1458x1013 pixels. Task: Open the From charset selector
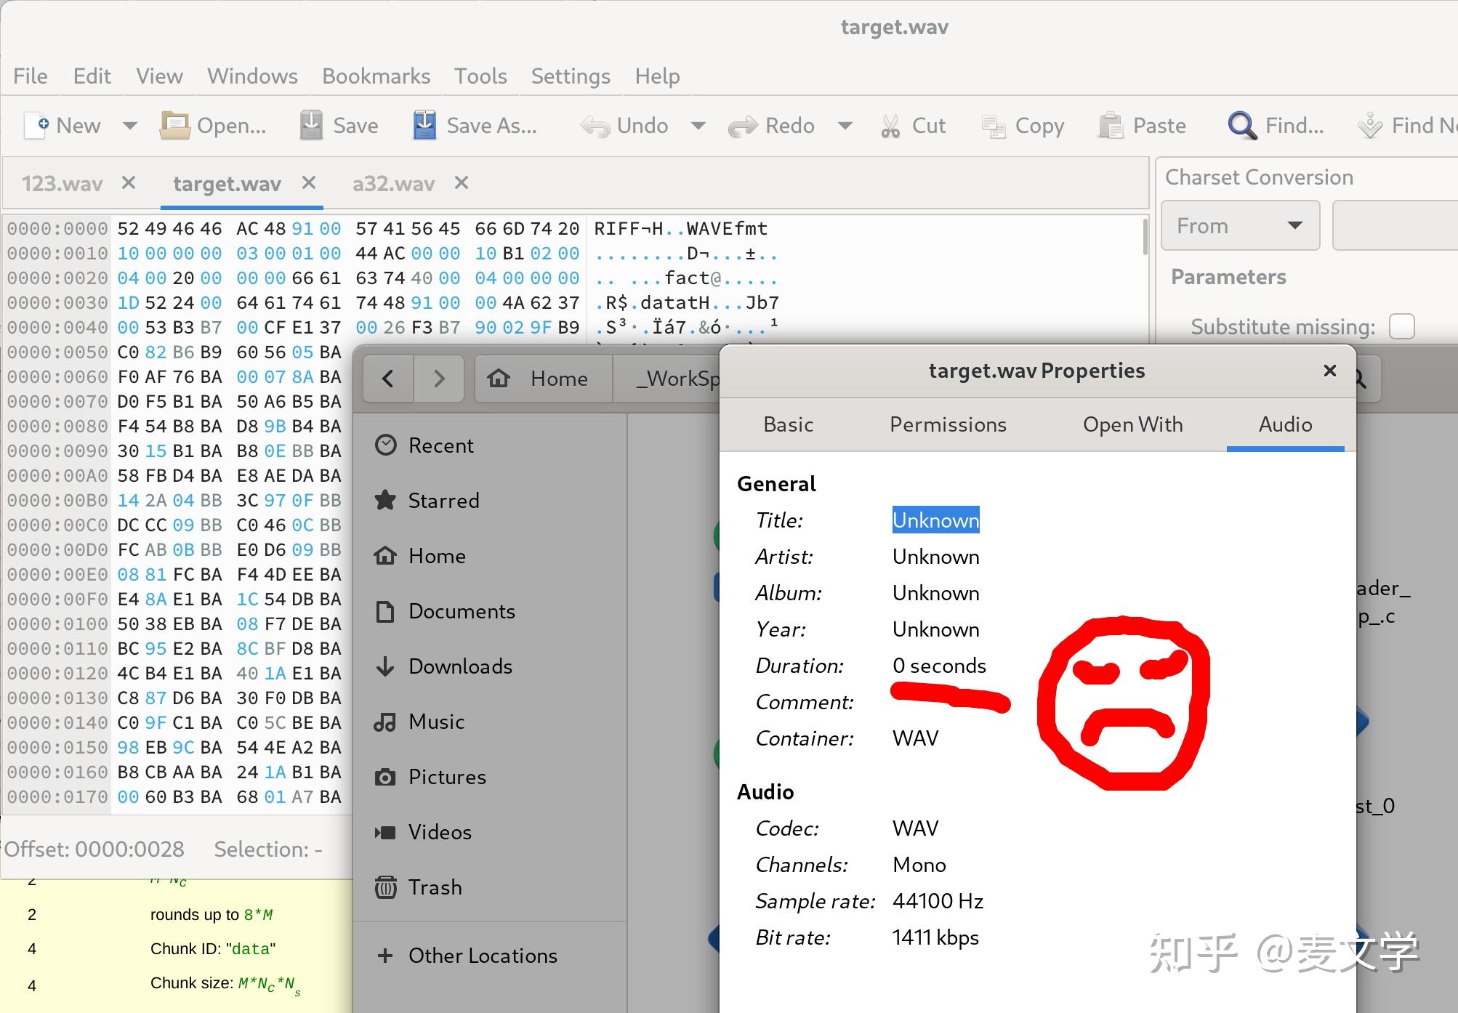pos(1240,225)
